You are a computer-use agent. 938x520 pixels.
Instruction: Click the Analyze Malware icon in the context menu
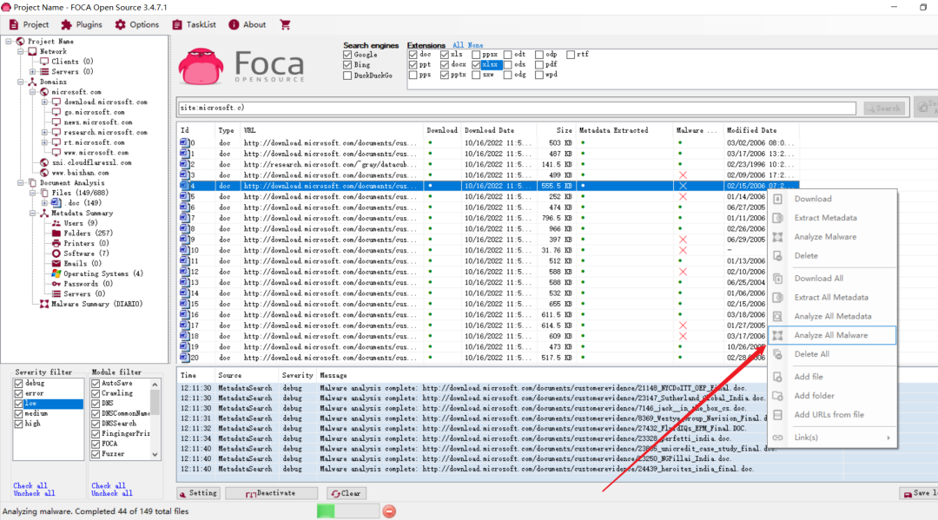click(x=777, y=237)
